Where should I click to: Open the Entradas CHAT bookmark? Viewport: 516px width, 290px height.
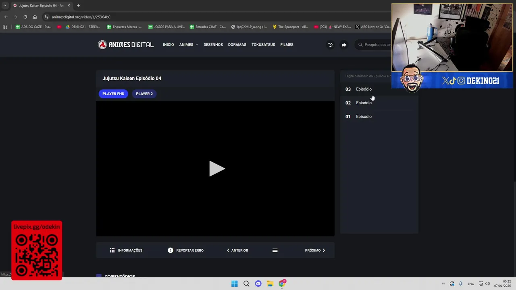[x=208, y=27]
